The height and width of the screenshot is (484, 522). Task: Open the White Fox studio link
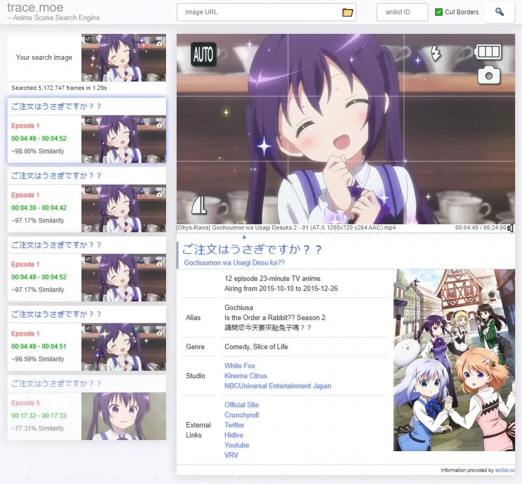coord(240,366)
